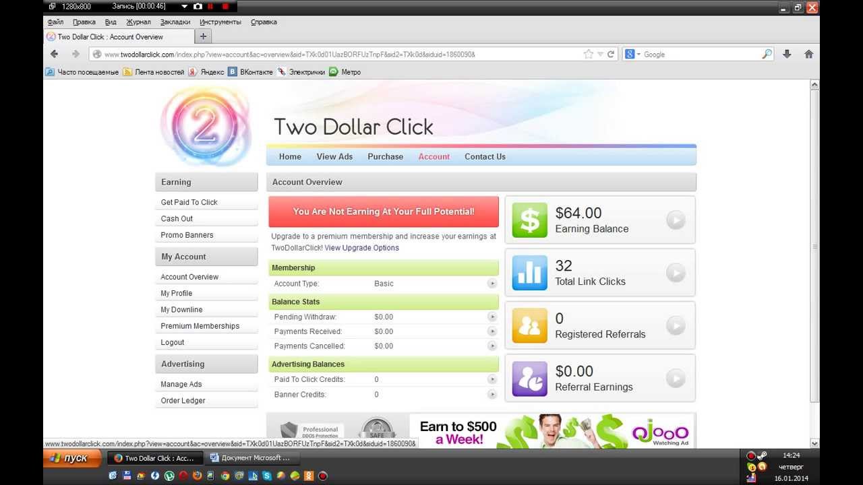Open the Purchase nav tab
Viewport: 863px width, 485px height.
tap(385, 156)
